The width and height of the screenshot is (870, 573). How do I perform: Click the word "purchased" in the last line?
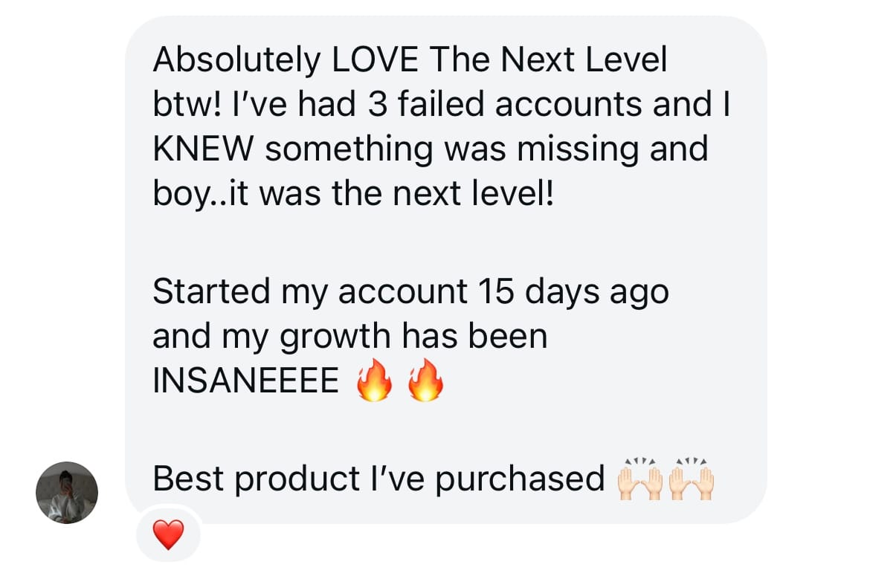[519, 479]
